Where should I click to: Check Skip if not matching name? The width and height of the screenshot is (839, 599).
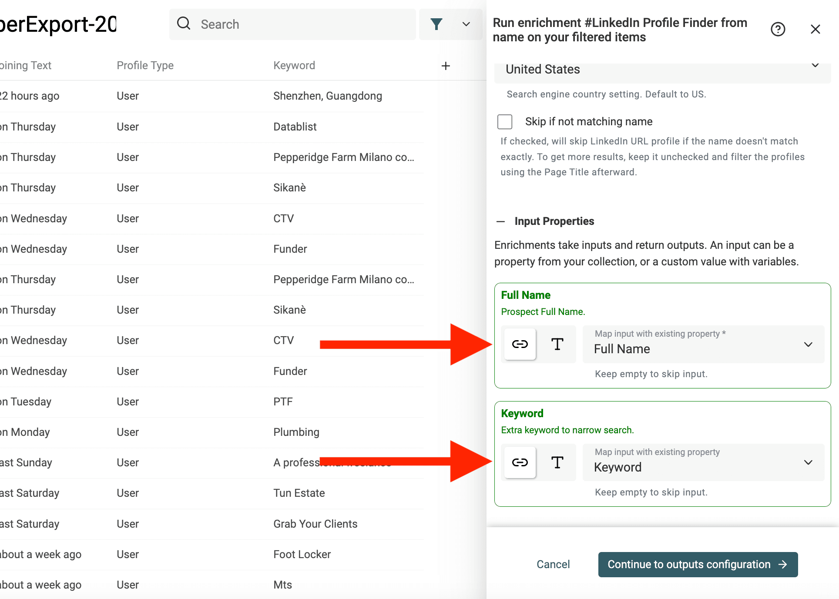(505, 122)
